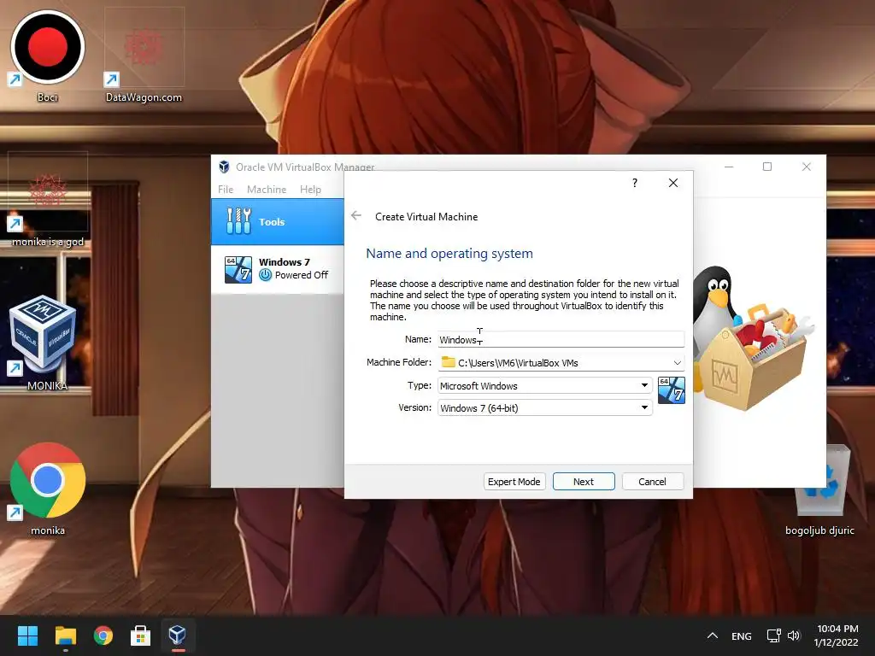Click the back arrow in Create Virtual Machine
The image size is (875, 656).
[x=356, y=216]
